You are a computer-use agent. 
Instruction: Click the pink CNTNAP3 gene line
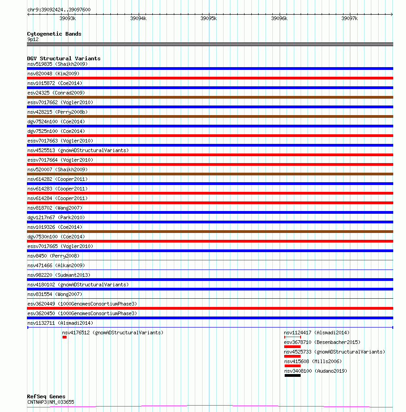(210, 406)
